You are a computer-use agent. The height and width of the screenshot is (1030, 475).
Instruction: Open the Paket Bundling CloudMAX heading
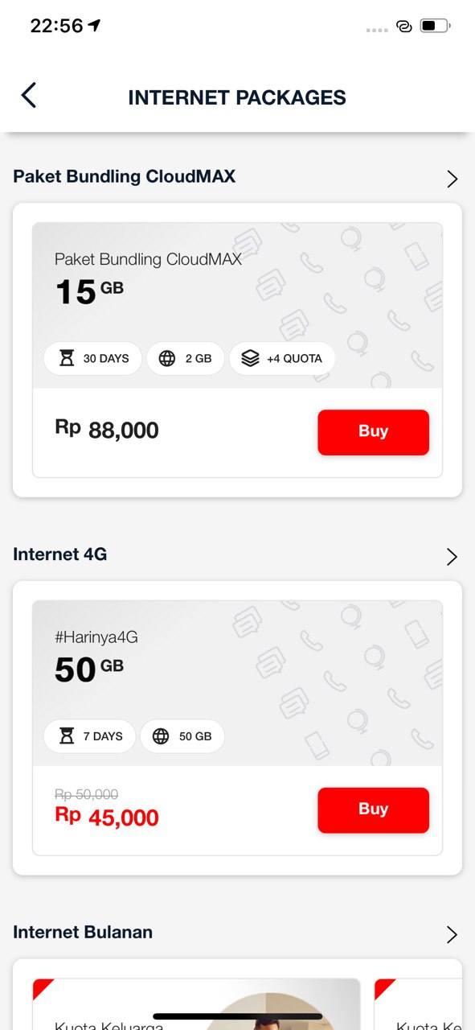(125, 176)
